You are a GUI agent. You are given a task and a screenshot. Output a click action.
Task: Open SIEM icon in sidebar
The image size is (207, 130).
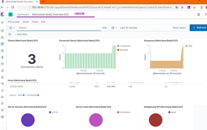pos(2,97)
